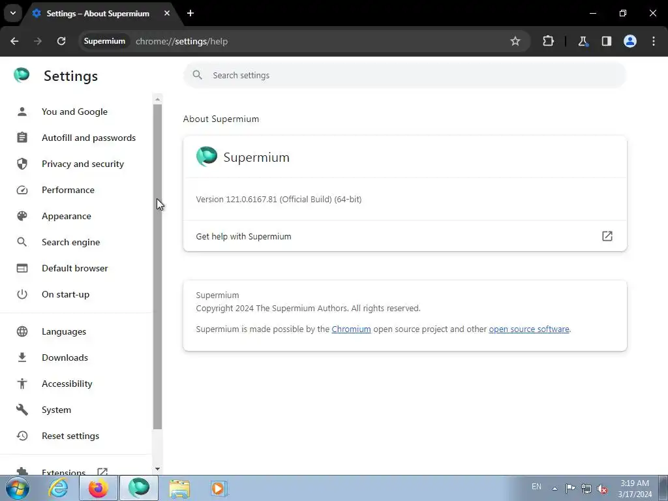Switch to Firefox in the taskbar
The image size is (668, 501).
tap(99, 488)
